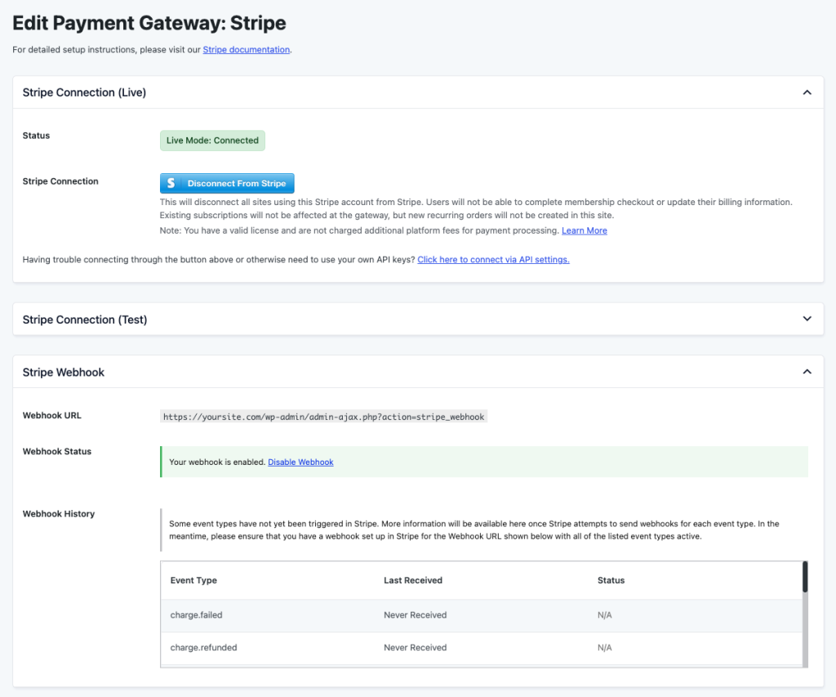The width and height of the screenshot is (836, 697).
Task: Click the Disable Webhook link
Action: click(x=300, y=462)
